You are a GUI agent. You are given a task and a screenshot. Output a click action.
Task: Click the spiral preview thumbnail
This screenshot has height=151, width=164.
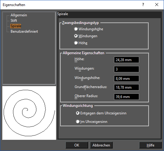[29, 113]
